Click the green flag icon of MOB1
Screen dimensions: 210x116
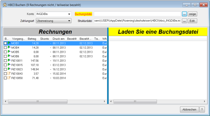click(9, 43)
